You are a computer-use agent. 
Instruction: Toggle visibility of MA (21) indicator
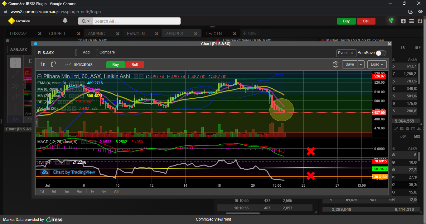pos(71,96)
